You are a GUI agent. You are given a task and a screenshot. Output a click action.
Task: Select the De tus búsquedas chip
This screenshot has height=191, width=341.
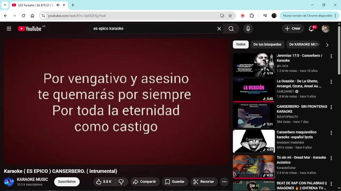coord(267,44)
